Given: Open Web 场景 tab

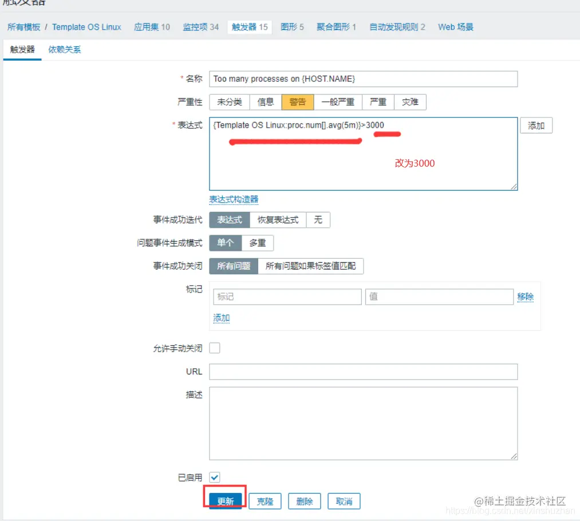Looking at the screenshot, I should click(456, 27).
